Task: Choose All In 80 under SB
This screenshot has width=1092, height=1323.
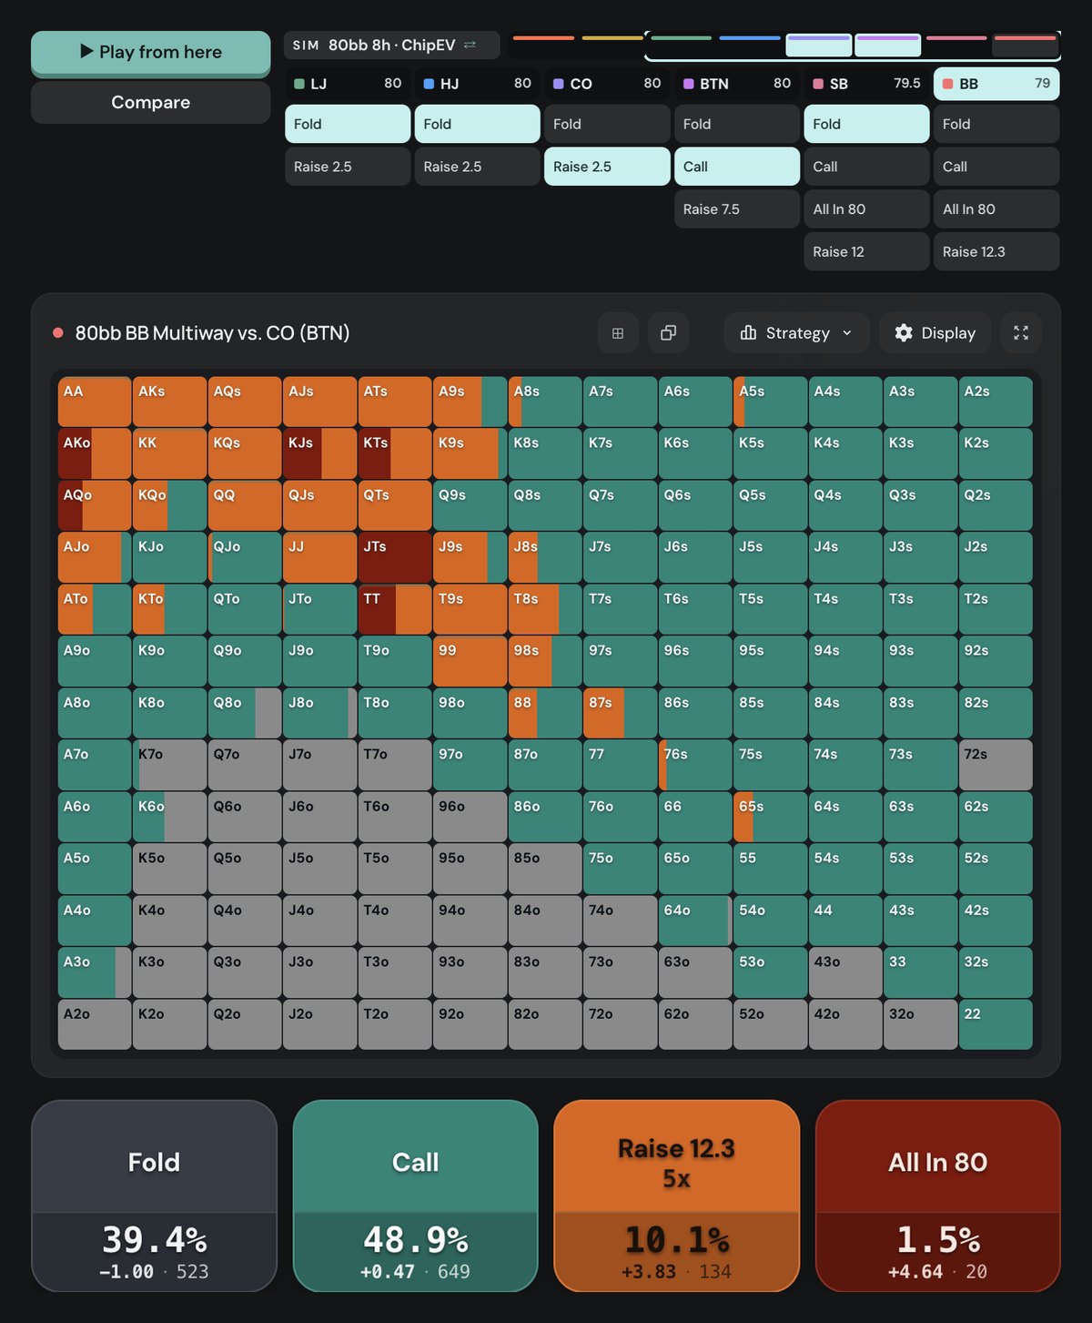Action: [866, 209]
